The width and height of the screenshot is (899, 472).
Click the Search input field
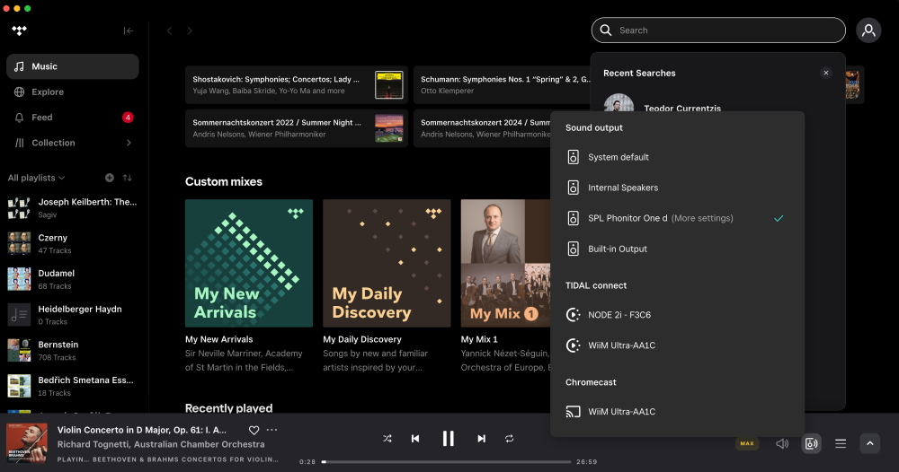719,31
